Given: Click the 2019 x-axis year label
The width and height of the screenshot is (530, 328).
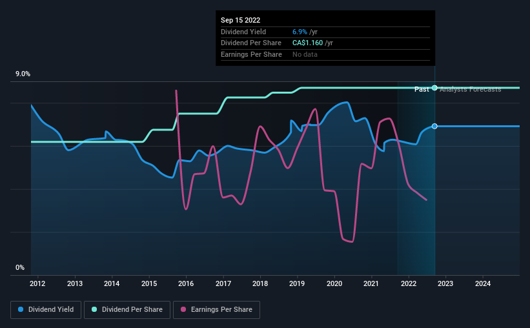Looking at the screenshot, I should (x=297, y=283).
